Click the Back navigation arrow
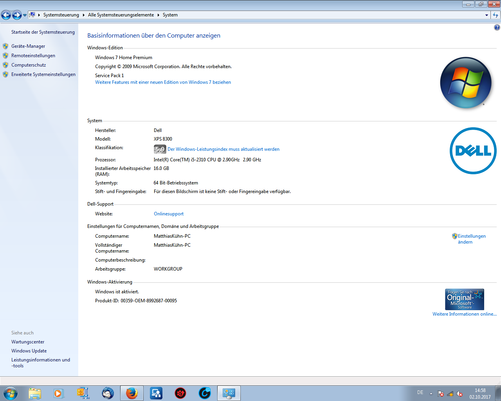Screen dimensions: 501x401 [x=6, y=15]
